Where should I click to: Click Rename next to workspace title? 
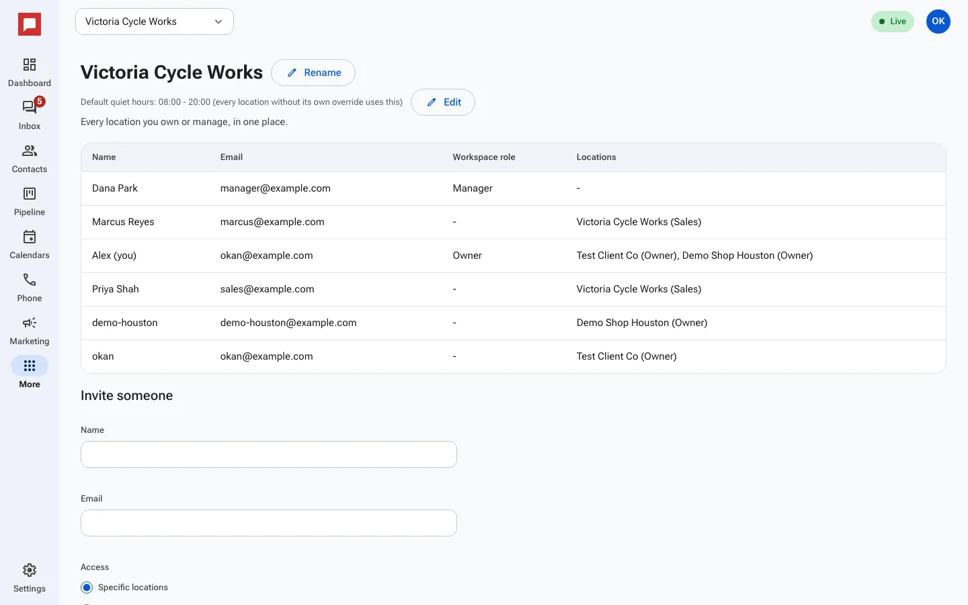click(x=313, y=73)
